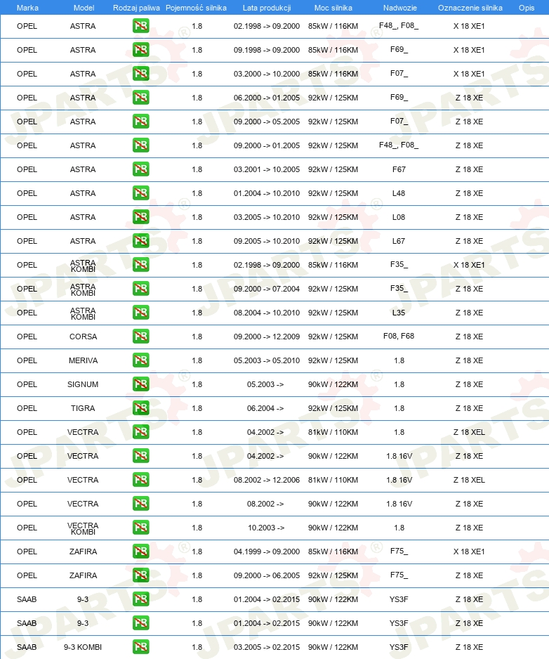Click the Moc silnika column header
This screenshot has height=659, width=549.
point(333,8)
